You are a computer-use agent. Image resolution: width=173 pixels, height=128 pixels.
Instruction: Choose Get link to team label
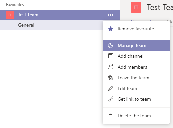(x=134, y=99)
